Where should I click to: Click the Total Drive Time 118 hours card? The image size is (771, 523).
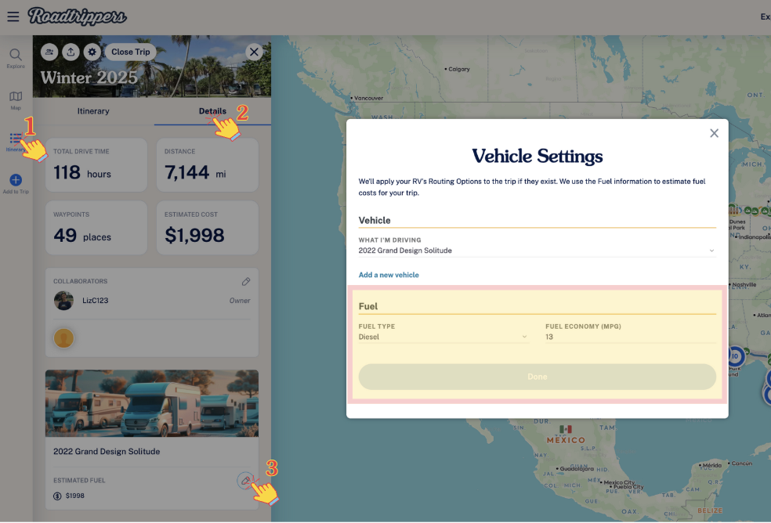pyautogui.click(x=96, y=164)
